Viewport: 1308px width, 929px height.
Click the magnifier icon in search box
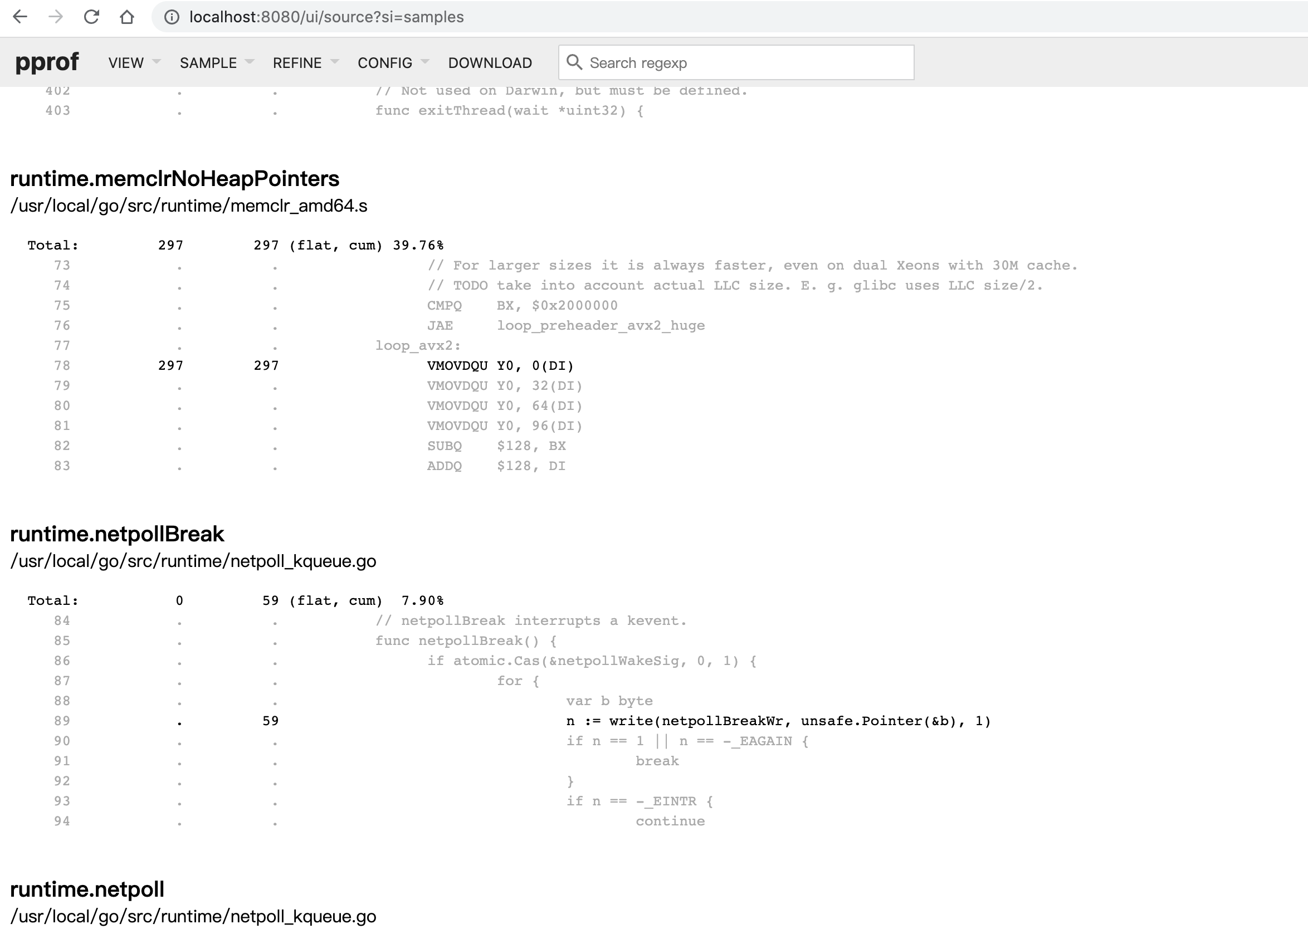pyautogui.click(x=574, y=62)
